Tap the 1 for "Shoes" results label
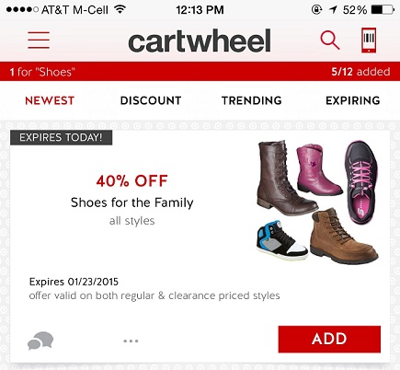The image size is (400, 370). [42, 72]
